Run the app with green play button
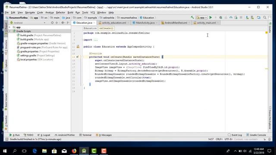 210,18
